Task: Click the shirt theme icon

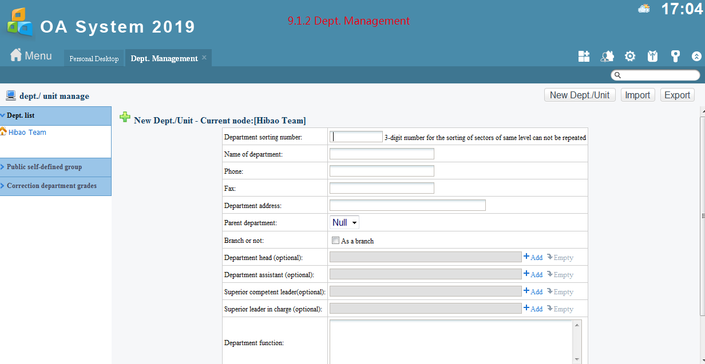Action: point(652,56)
